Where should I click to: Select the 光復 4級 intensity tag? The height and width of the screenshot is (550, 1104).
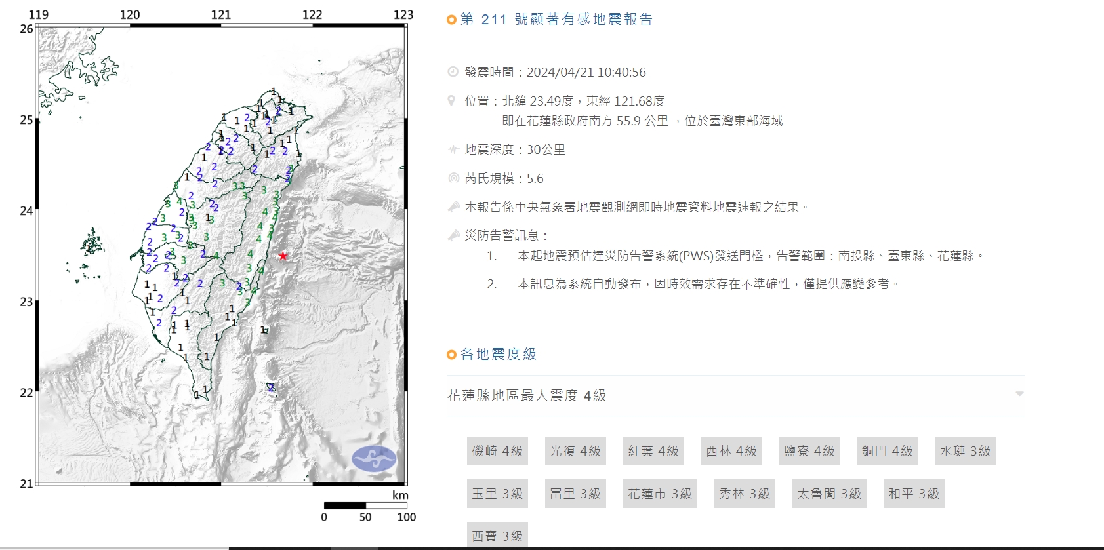[575, 451]
